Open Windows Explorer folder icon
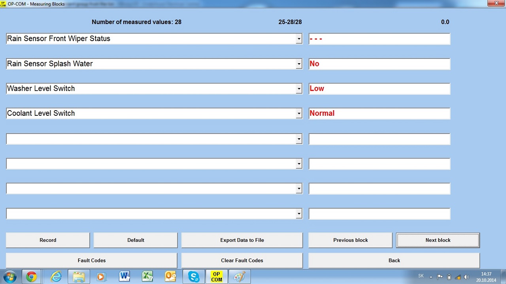The height and width of the screenshot is (284, 506). [x=79, y=277]
